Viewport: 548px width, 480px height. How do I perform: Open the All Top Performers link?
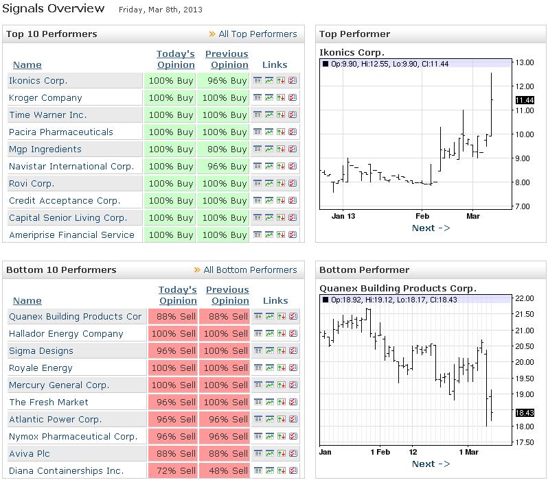tap(258, 34)
